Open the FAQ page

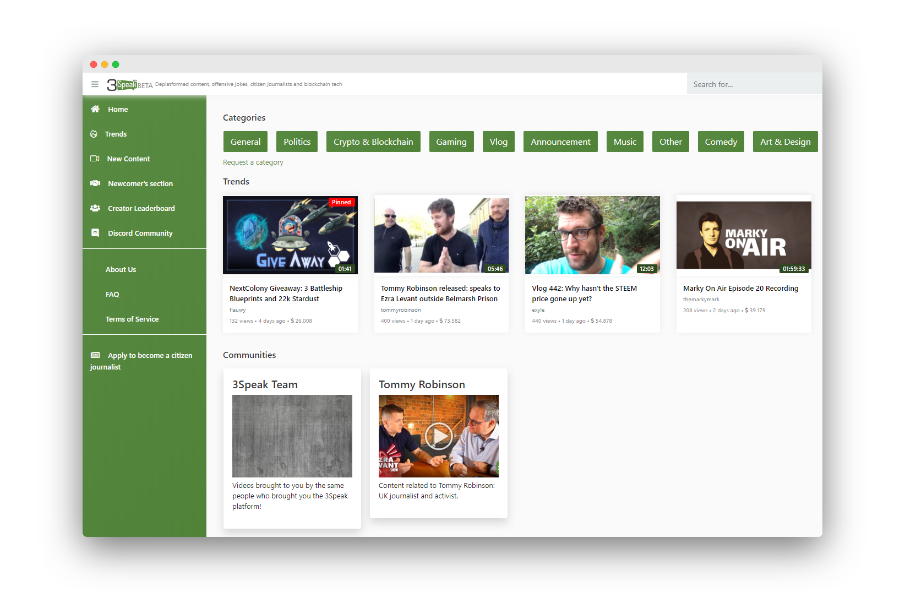(x=112, y=295)
